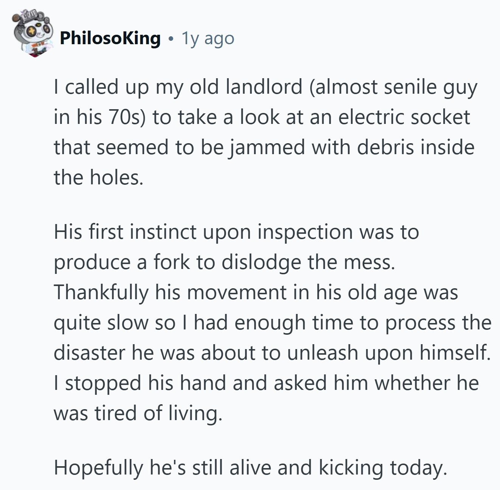500x490 pixels.
Task: Click the text "the holes."
Action: [x=99, y=177]
